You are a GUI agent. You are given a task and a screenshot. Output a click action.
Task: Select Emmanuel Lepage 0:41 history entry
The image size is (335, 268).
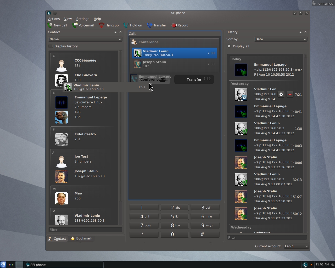point(266,111)
